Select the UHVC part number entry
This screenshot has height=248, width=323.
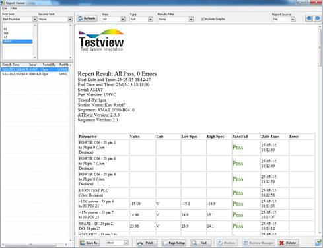[x=17, y=42]
